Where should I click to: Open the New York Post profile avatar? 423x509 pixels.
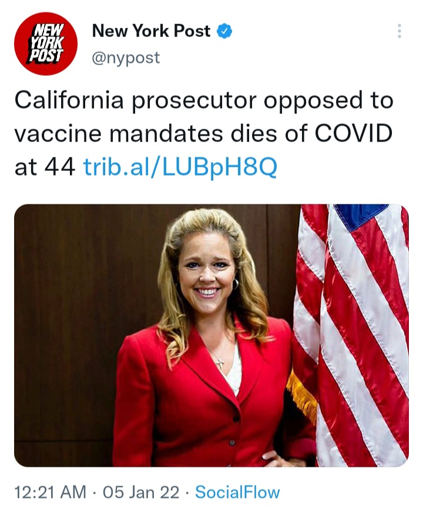point(46,43)
